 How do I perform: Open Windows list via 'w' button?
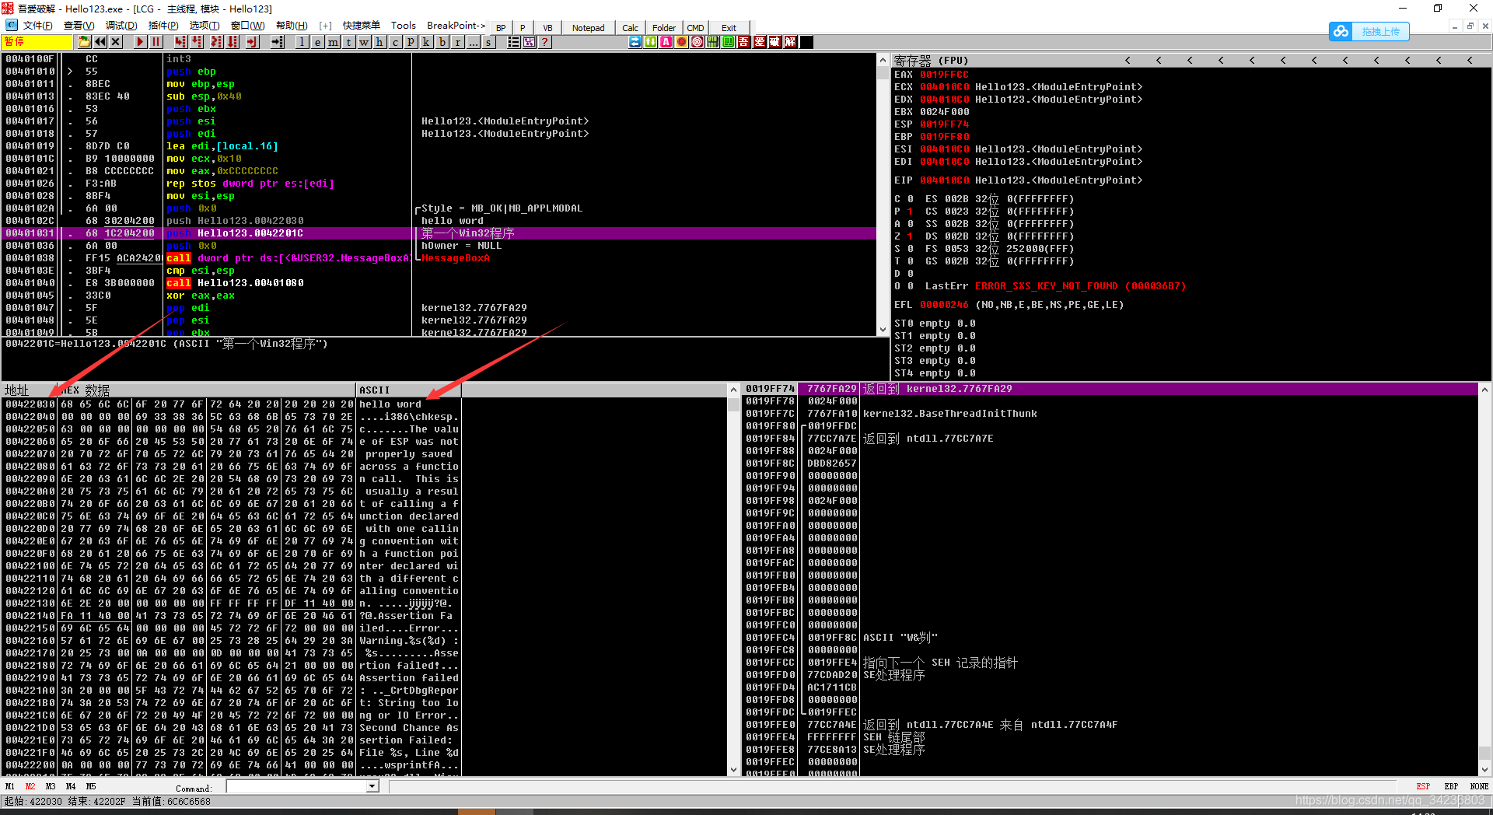pos(365,42)
